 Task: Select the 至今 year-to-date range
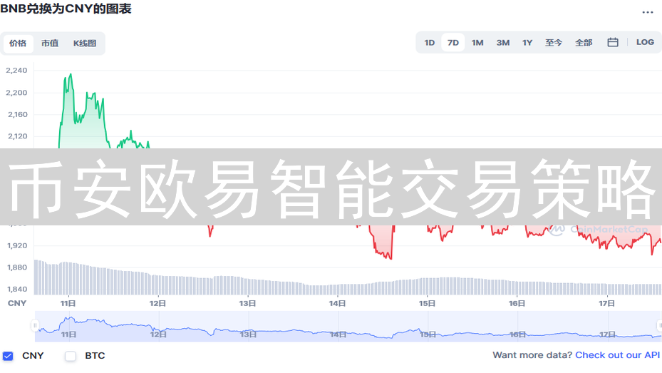[553, 43]
